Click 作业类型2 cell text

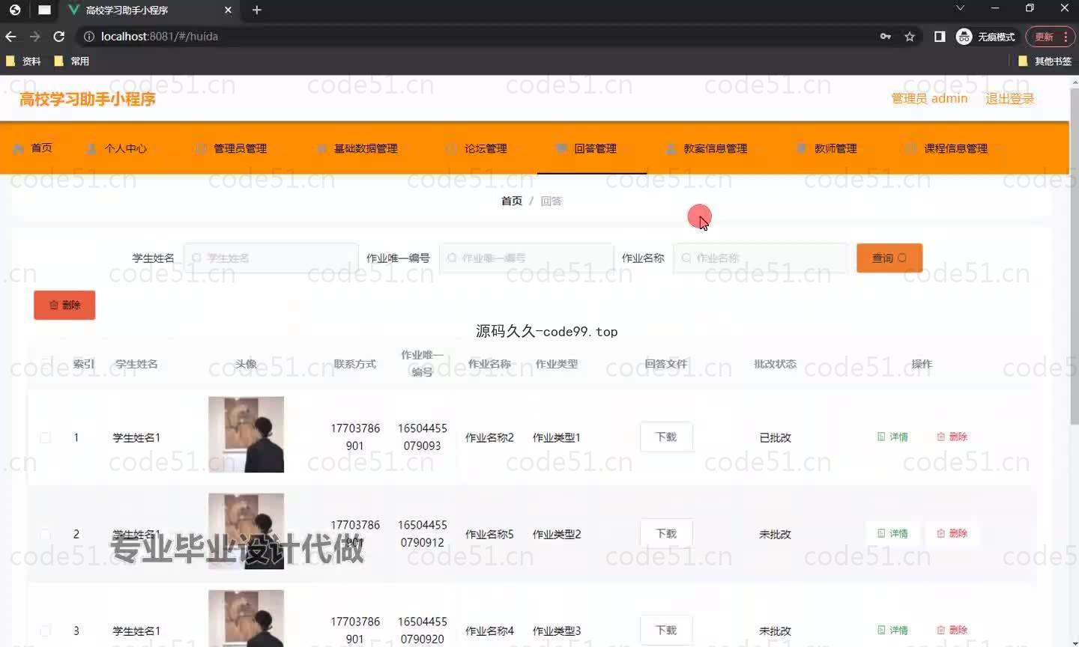point(557,534)
